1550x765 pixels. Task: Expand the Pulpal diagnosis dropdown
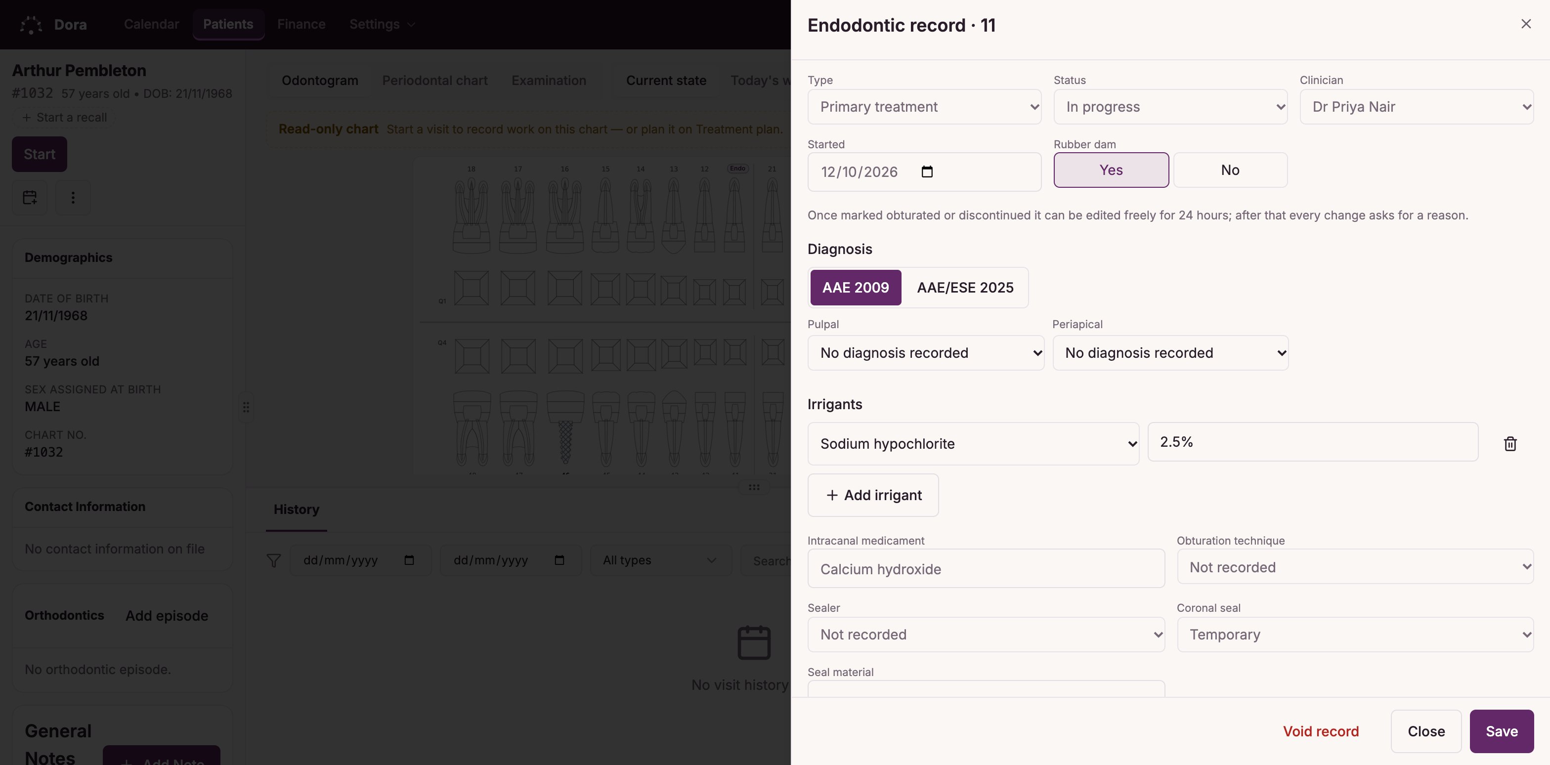point(925,353)
